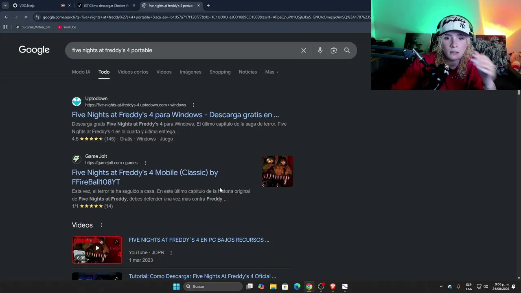
Task: Switch to Google Chrome on the taskbar
Action: click(309, 286)
